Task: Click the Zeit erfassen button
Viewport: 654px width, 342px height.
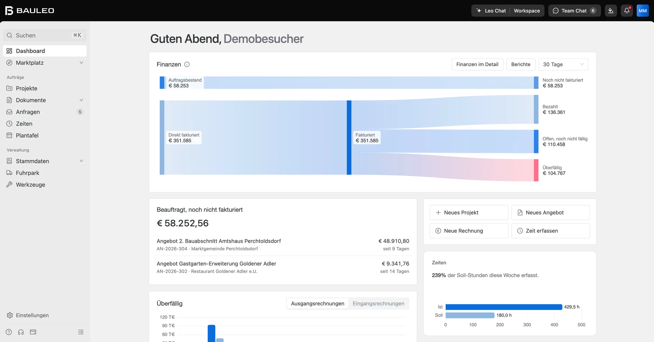Action: [551, 231]
